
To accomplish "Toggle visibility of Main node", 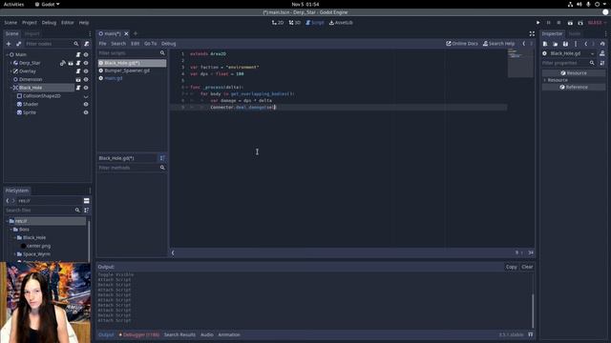I will point(86,54).
